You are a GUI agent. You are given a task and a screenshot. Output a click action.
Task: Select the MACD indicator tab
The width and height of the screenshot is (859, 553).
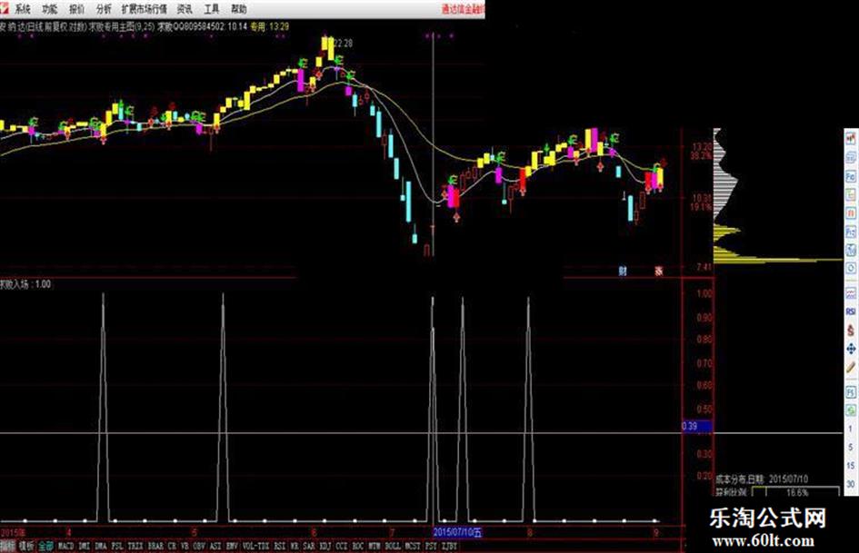(x=65, y=546)
